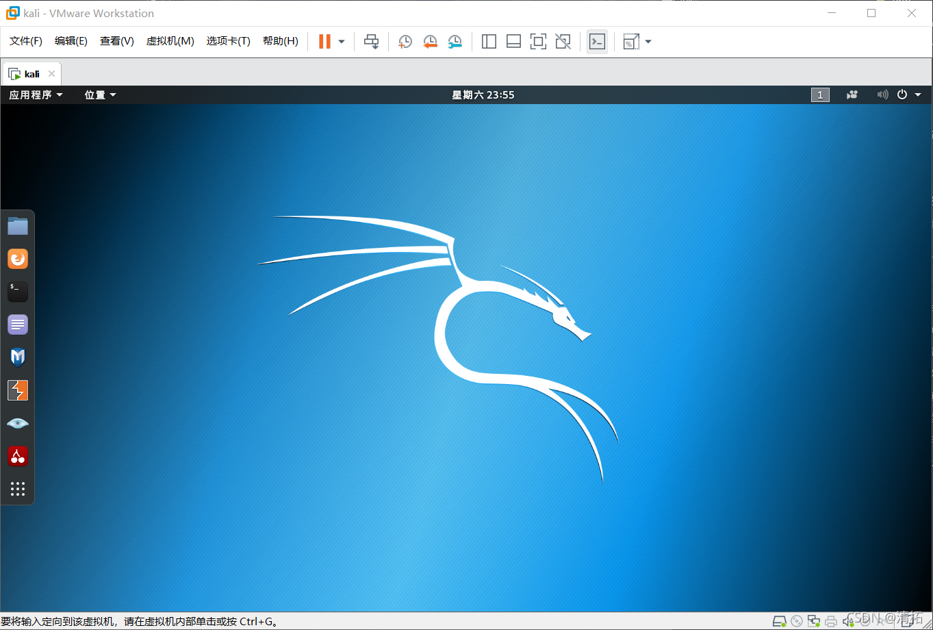Click the Kali volume speaker icon
This screenshot has height=630, width=933.
tap(883, 95)
